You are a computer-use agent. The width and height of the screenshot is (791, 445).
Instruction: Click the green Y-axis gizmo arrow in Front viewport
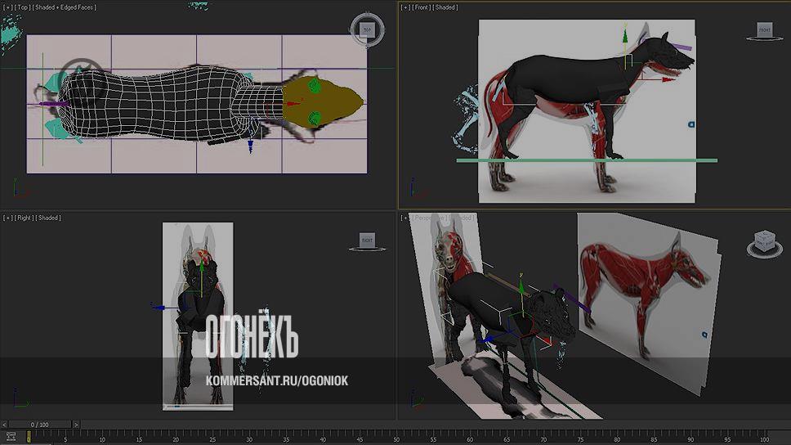[x=624, y=37]
